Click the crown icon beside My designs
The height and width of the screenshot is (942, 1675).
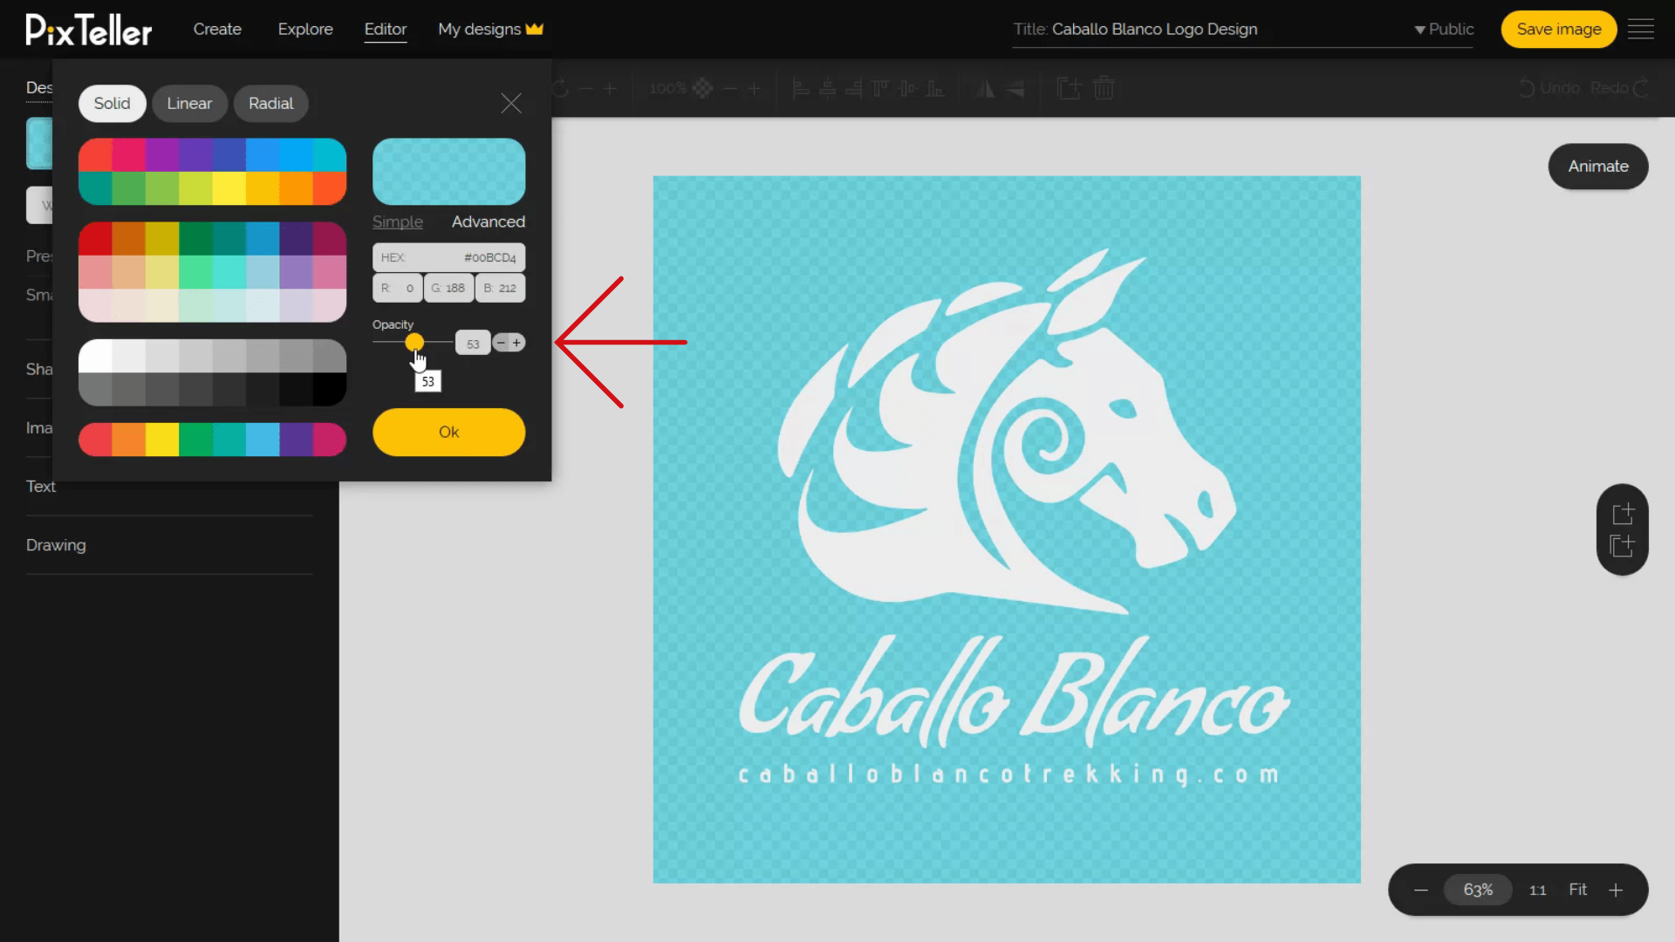[x=535, y=29]
